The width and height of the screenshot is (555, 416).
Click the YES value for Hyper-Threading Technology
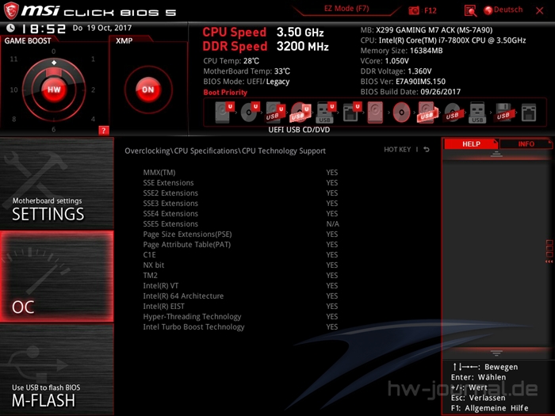[x=332, y=317]
